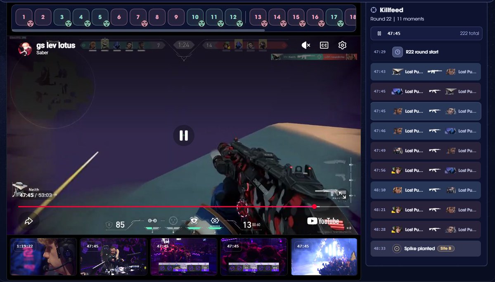This screenshot has height=282, width=495.
Task: Toggle closed captions CC button
Action: point(324,45)
